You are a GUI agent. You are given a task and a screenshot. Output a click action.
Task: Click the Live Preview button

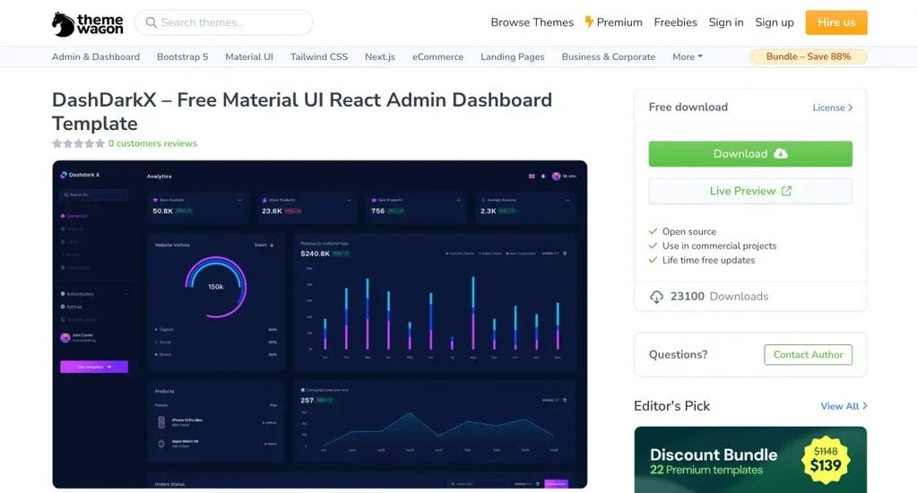pos(750,191)
